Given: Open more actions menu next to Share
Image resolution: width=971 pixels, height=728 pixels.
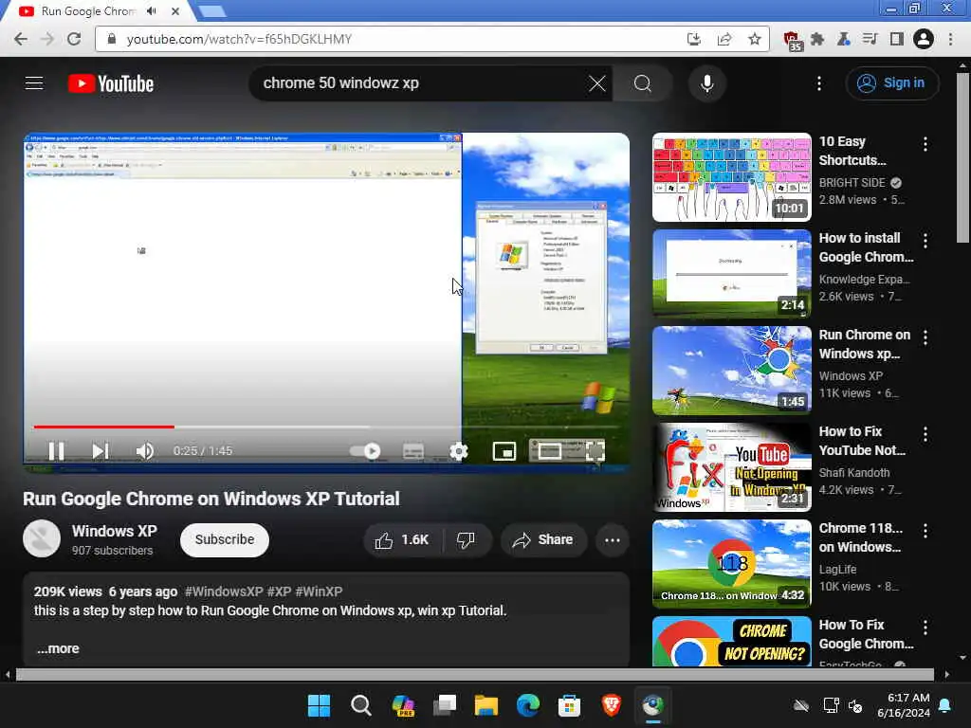Looking at the screenshot, I should [613, 539].
